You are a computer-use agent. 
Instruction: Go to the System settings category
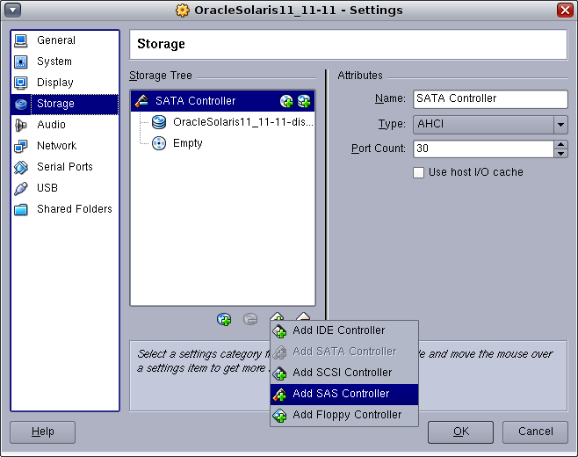(x=54, y=62)
